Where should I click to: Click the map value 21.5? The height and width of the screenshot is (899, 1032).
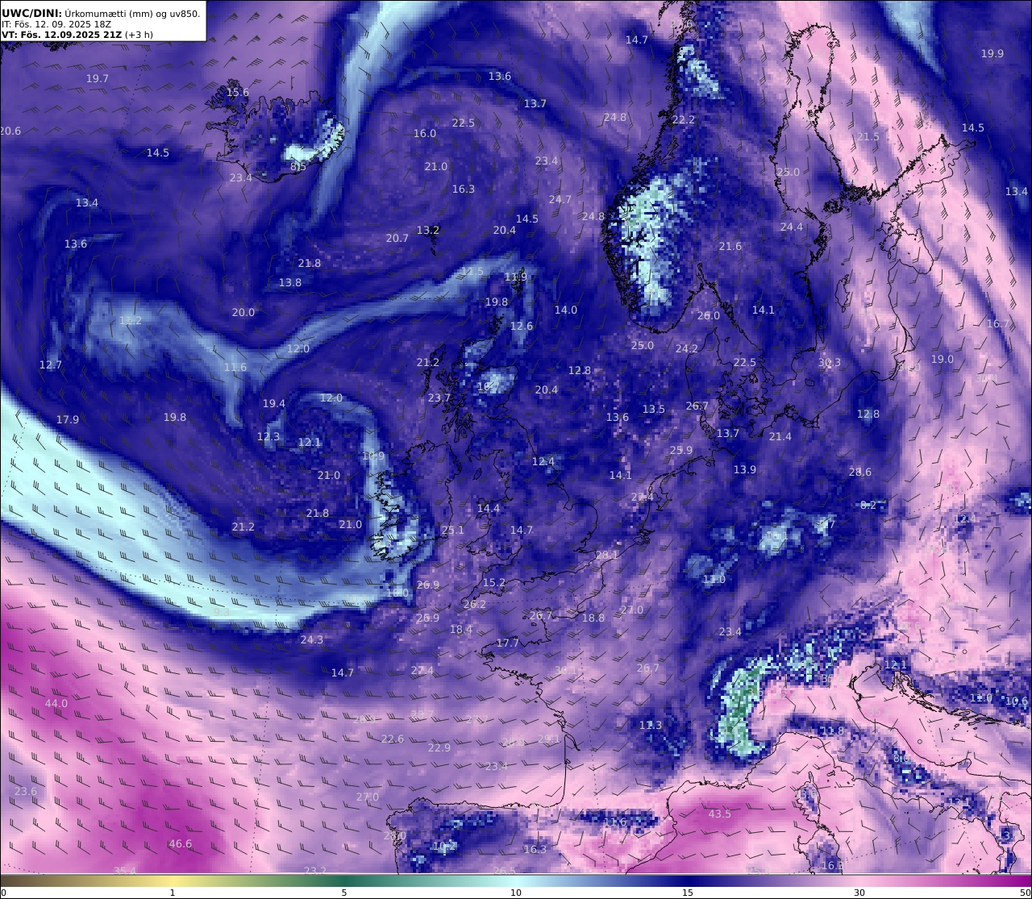[868, 137]
